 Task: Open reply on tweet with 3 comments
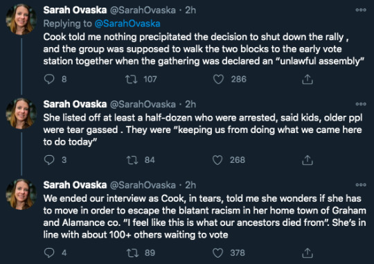[x=49, y=160]
